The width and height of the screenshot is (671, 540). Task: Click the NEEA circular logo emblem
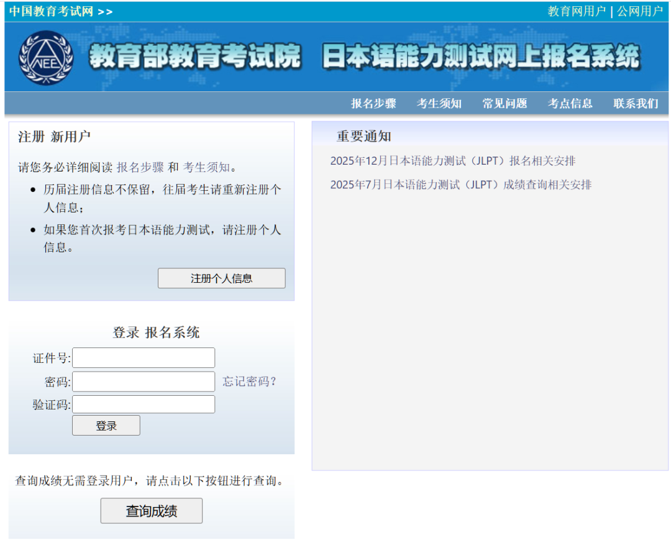(46, 58)
